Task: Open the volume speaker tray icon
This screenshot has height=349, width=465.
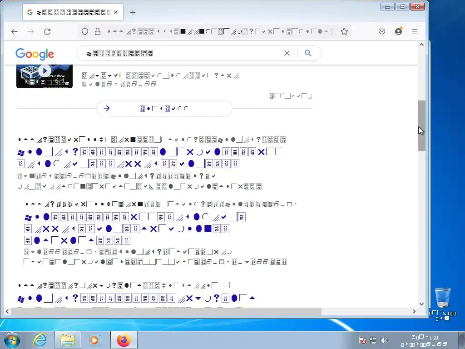Action: 384,340
